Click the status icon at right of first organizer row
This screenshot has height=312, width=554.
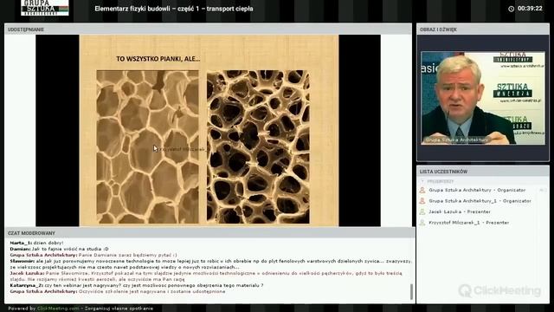point(543,191)
